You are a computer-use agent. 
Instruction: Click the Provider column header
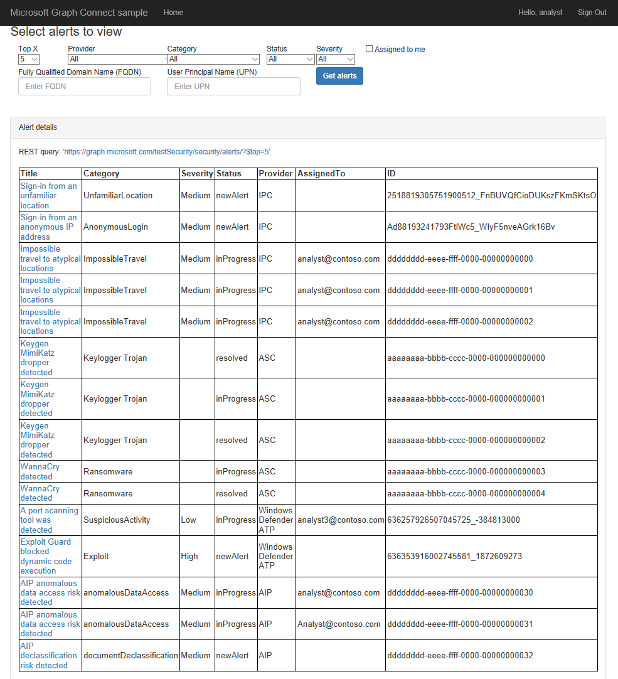tap(275, 174)
